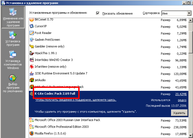The image size is (193, 138).
Task: Click the HijackThis 1.99.1 icon
Action: click(32, 53)
